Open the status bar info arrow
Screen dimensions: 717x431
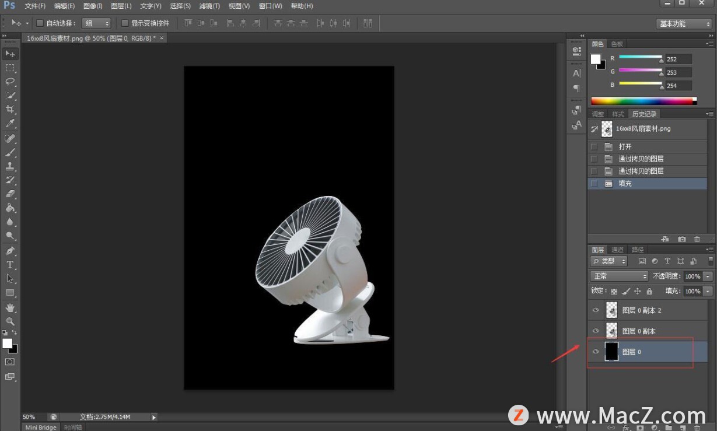pos(154,417)
